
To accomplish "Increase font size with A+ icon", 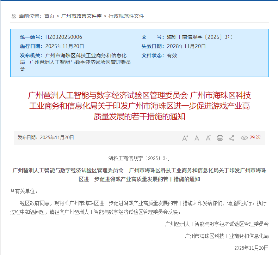I will tap(185, 138).
